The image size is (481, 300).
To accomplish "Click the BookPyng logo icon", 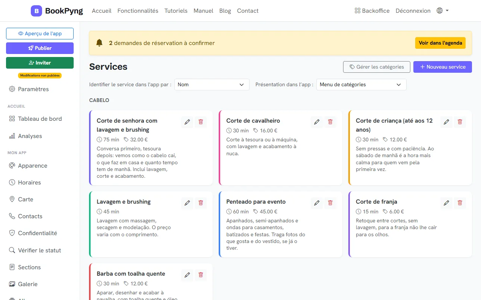I will [x=36, y=11].
